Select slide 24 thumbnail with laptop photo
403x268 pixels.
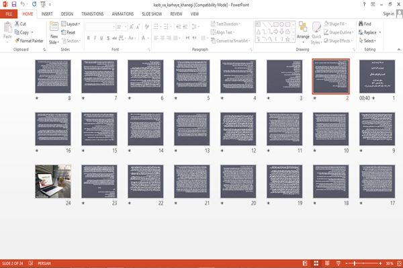click(x=53, y=181)
